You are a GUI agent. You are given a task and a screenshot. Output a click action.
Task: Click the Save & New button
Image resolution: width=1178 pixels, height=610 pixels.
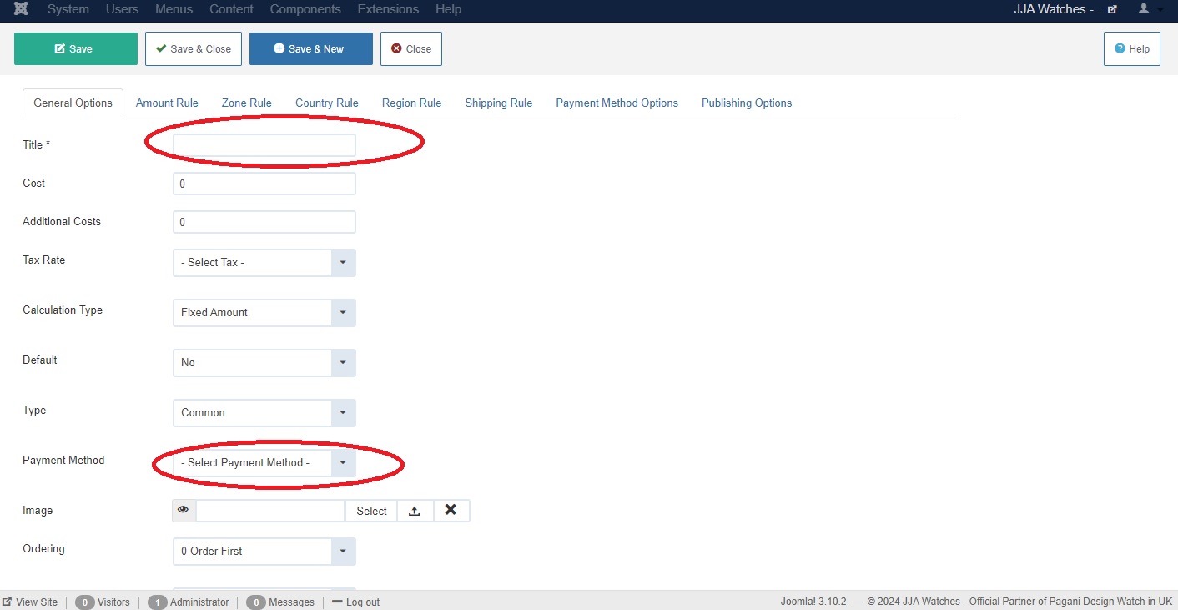click(x=310, y=49)
